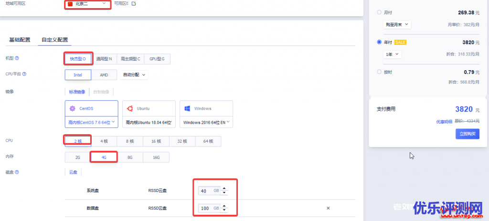The image size is (489, 221).
Task: Click the 立即购买 button
Action: (x=467, y=134)
